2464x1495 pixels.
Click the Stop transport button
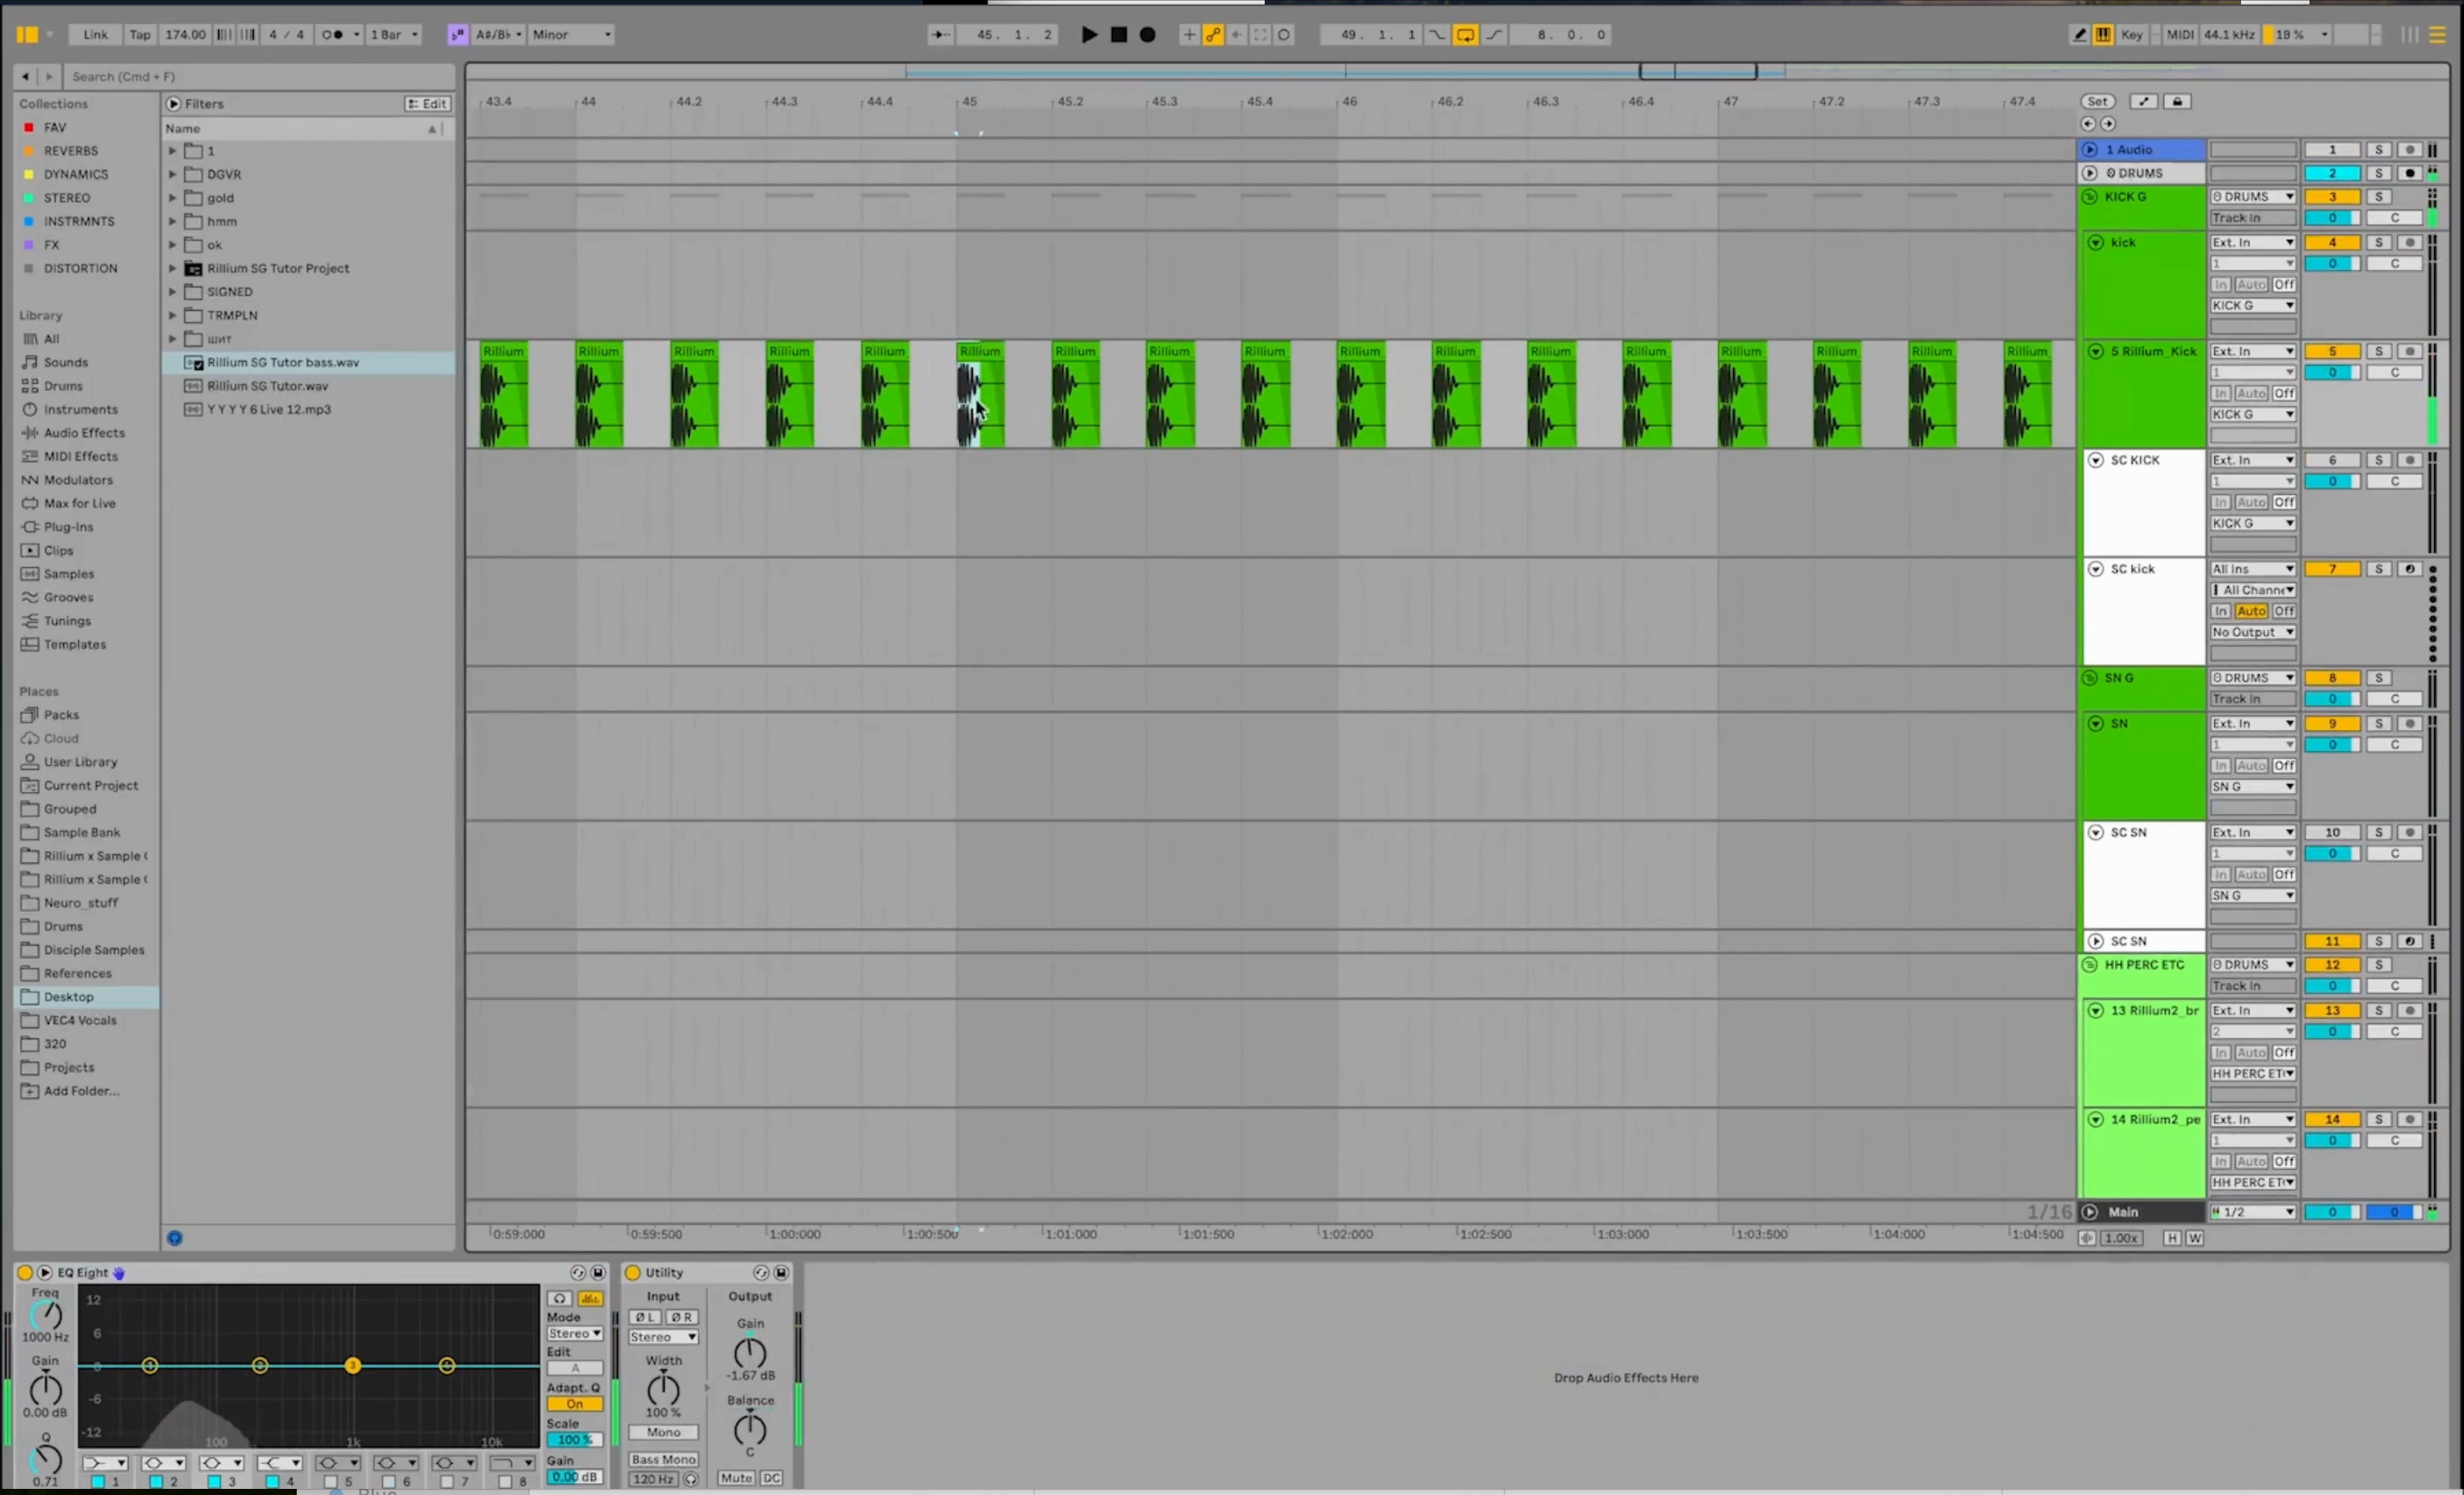[x=1118, y=35]
